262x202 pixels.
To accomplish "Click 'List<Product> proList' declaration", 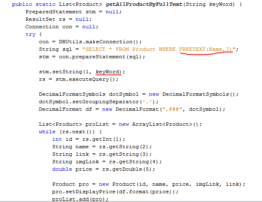I will point(74,124).
